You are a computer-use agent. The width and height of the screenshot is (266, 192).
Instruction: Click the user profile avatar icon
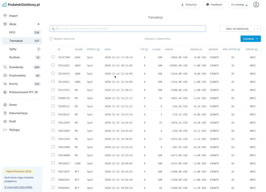point(256,5)
